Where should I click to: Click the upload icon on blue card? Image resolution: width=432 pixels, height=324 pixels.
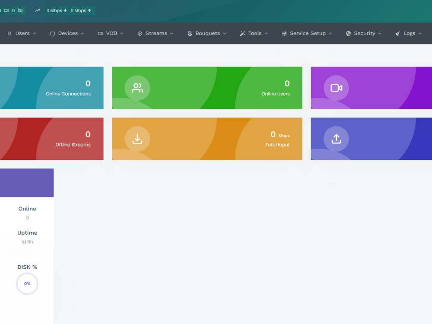337,139
